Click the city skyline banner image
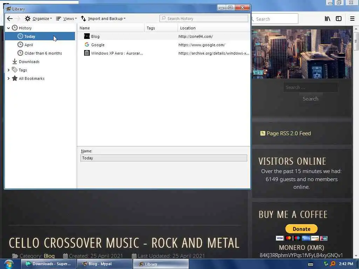The image size is (359, 269). (301, 54)
